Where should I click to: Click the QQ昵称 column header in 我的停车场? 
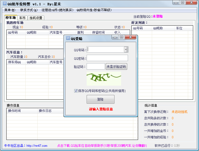click(37, 33)
